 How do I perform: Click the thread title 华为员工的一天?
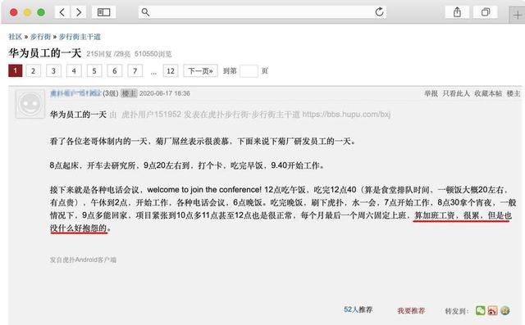(x=45, y=53)
